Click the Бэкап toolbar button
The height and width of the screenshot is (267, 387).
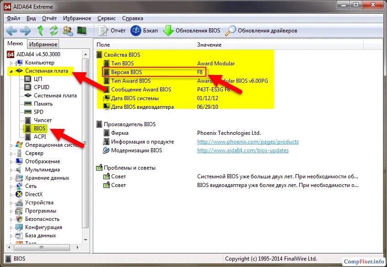coord(144,31)
